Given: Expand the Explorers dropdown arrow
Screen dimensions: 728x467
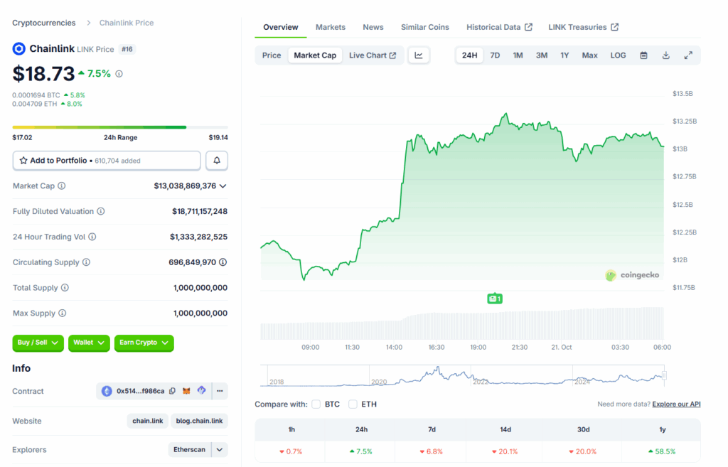Looking at the screenshot, I should click(x=220, y=449).
